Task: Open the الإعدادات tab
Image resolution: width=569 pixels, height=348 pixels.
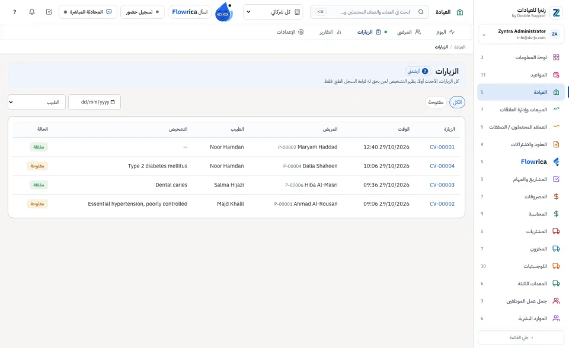Action: [x=290, y=32]
